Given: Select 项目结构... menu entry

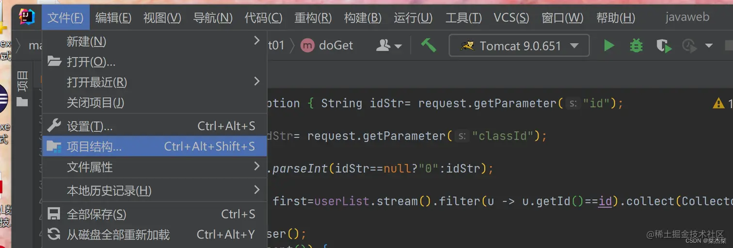Looking at the screenshot, I should point(155,146).
